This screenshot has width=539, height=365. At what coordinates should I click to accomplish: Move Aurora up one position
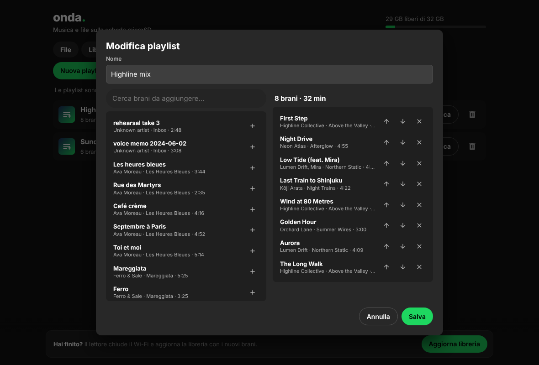point(386,246)
